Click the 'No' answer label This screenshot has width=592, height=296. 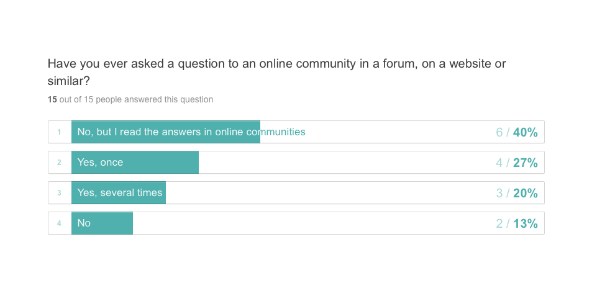point(84,223)
